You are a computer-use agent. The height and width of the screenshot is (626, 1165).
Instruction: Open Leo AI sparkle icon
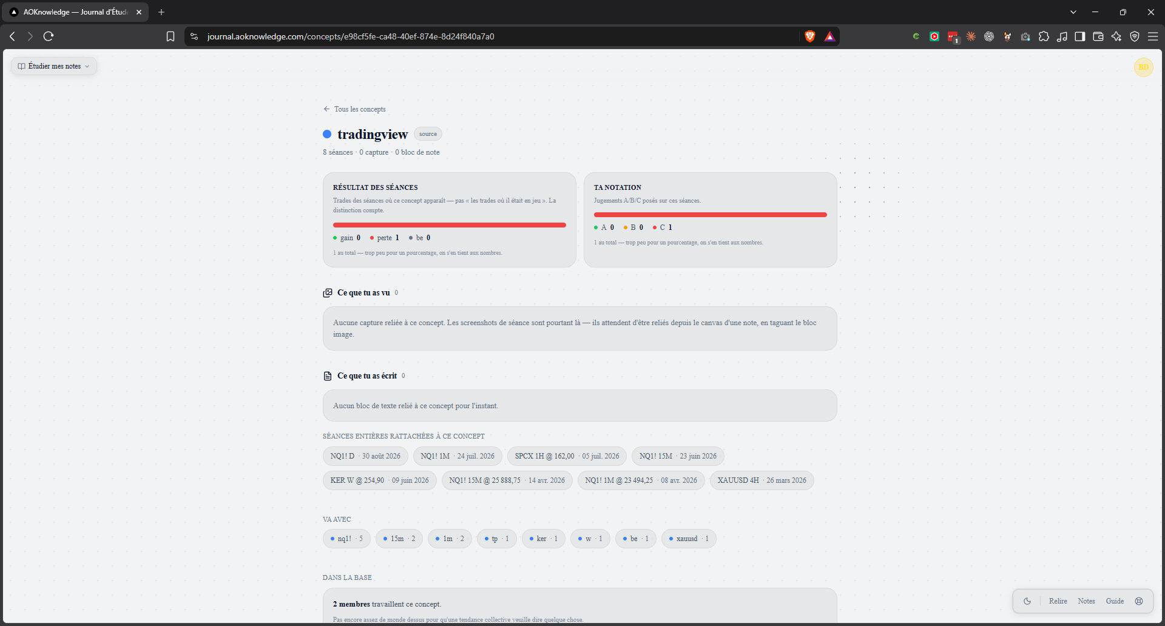[1116, 36]
